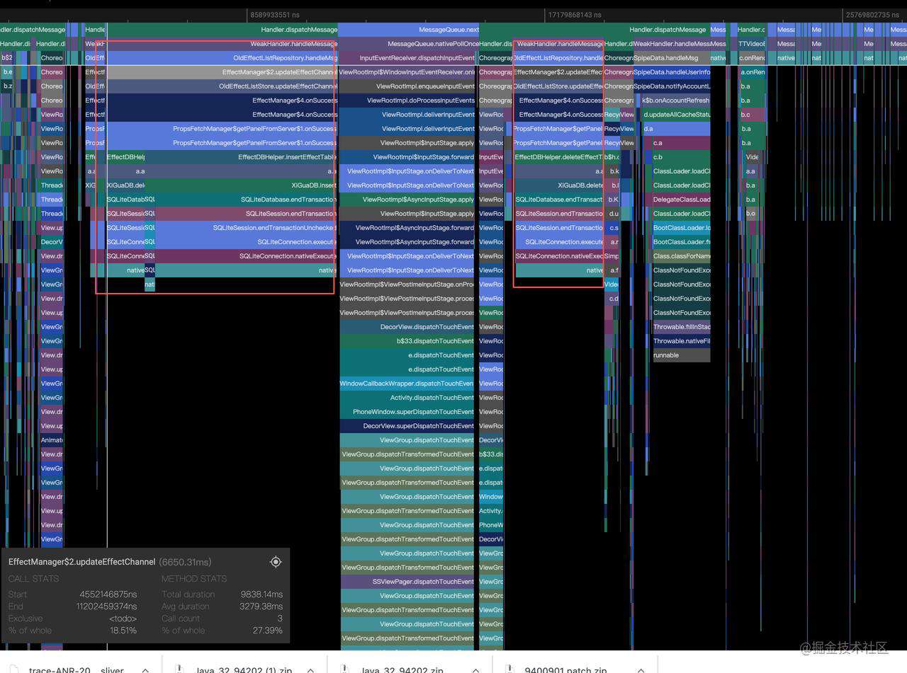This screenshot has width=907, height=673.
Task: Select the WindowCallbackWrapper.dispatchTouchEvent frame
Action: 407,384
